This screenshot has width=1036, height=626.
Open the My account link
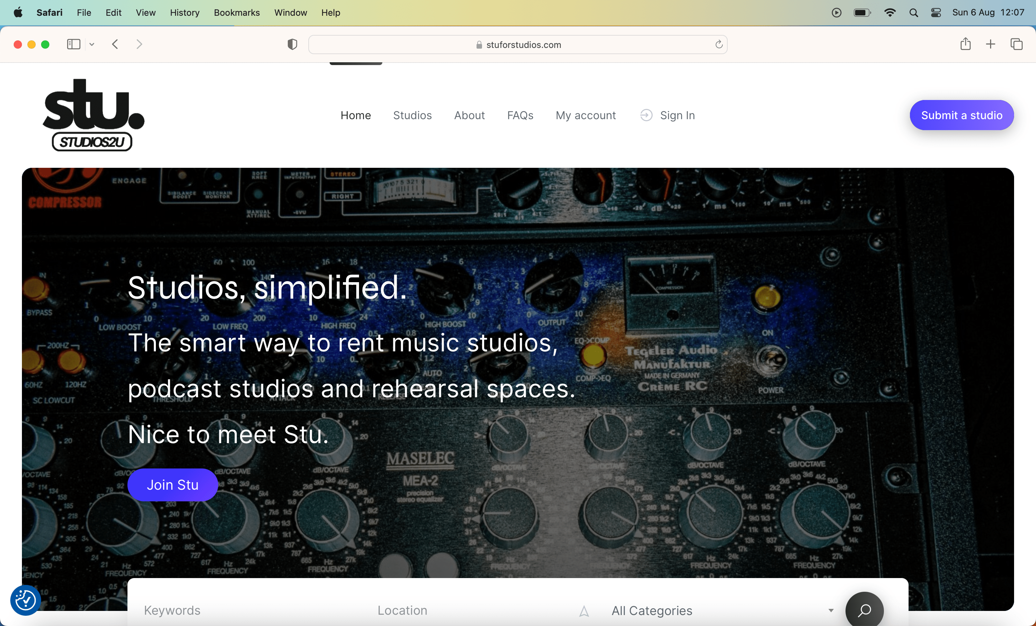click(586, 115)
